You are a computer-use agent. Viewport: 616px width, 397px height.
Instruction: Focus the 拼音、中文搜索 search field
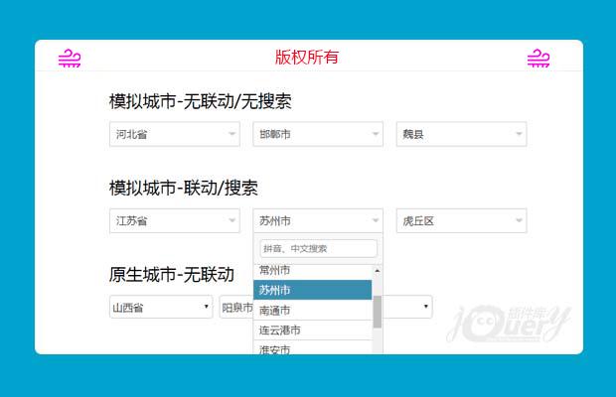[318, 248]
